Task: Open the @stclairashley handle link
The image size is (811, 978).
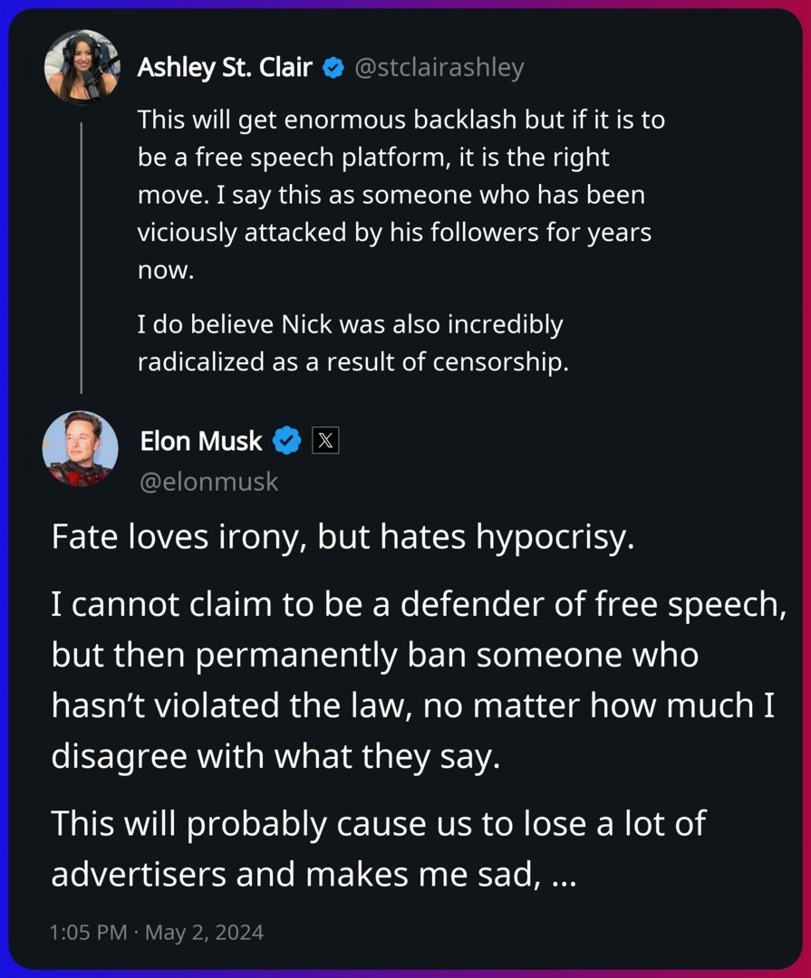Action: pyautogui.click(x=439, y=68)
